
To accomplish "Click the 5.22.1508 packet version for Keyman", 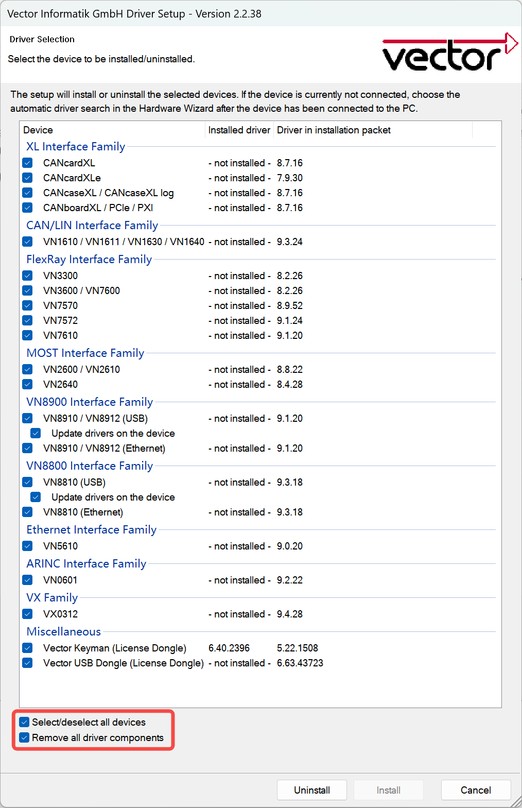I will (298, 648).
